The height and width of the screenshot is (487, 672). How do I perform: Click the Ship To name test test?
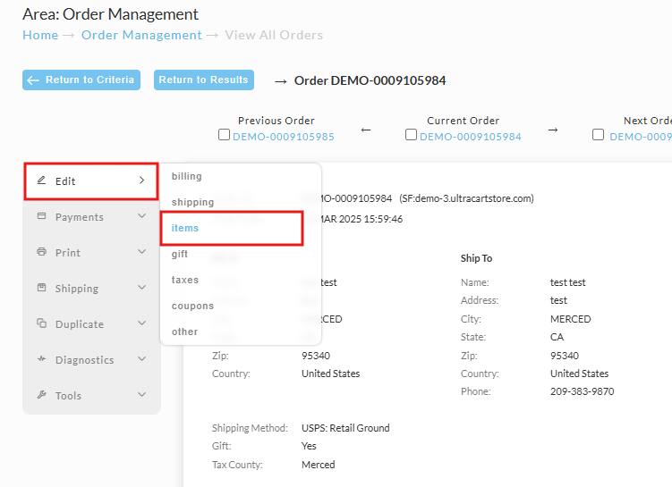[568, 282]
